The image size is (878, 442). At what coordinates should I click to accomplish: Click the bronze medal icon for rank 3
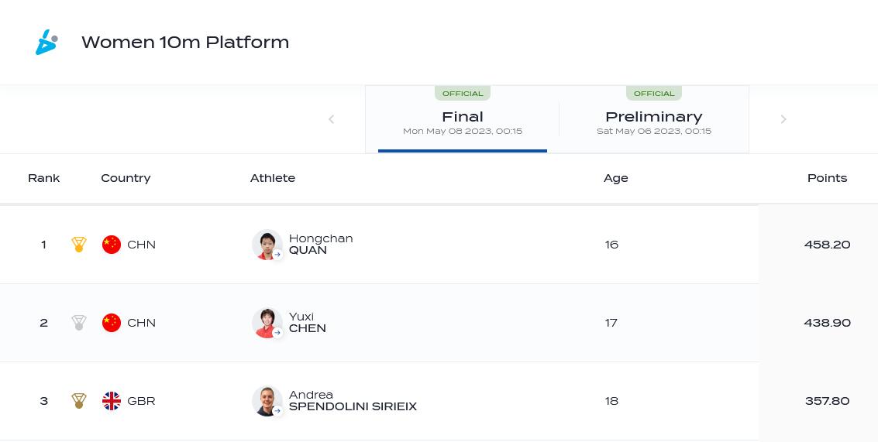point(79,401)
